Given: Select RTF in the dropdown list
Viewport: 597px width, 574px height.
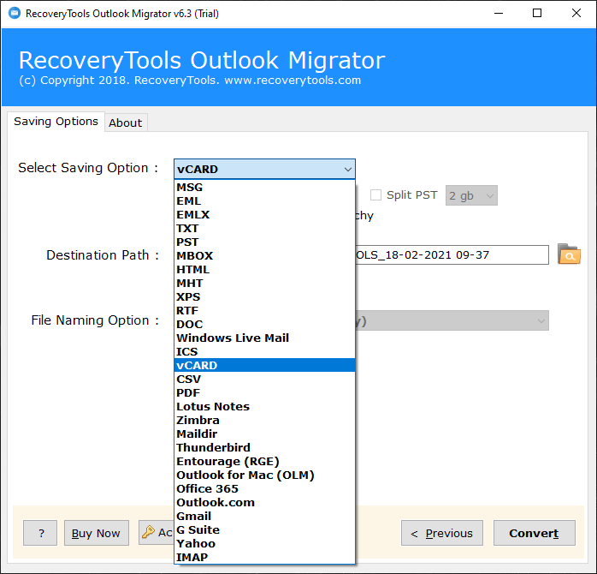Looking at the screenshot, I should pos(264,311).
